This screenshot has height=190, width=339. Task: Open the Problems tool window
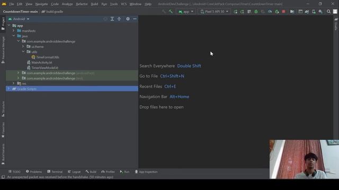34,172
